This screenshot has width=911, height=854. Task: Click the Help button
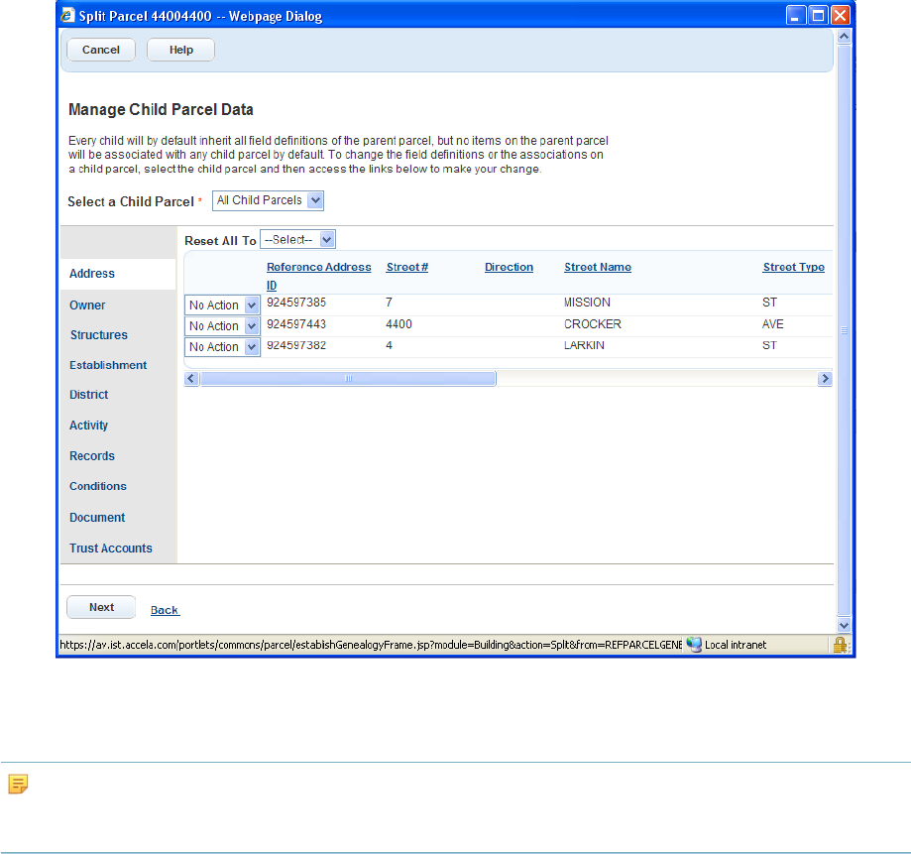pos(180,50)
